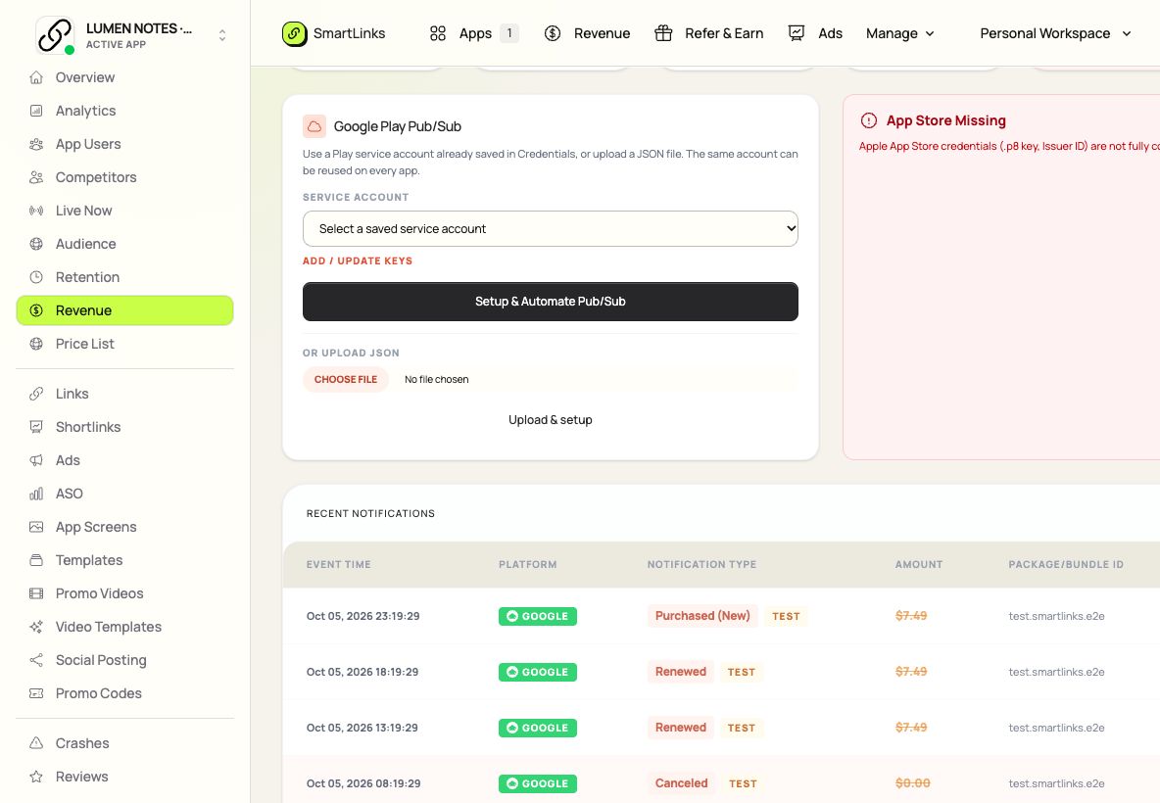
Task: Click the Lumen Notes app logo icon
Action: 55,34
